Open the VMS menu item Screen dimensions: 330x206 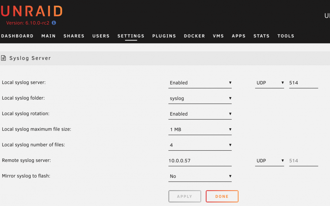tap(218, 36)
